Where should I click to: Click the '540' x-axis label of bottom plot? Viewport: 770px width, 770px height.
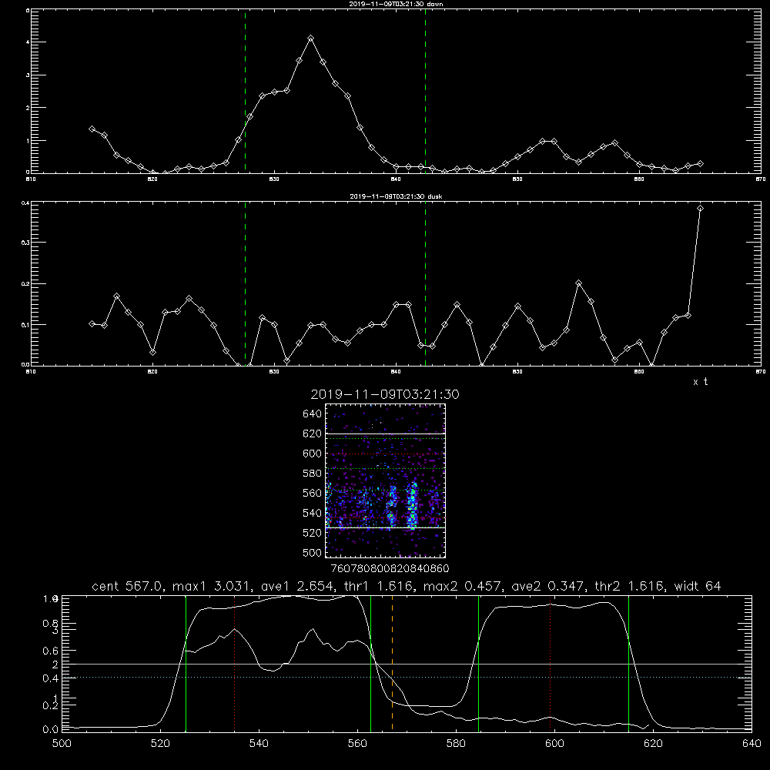pyautogui.click(x=259, y=744)
